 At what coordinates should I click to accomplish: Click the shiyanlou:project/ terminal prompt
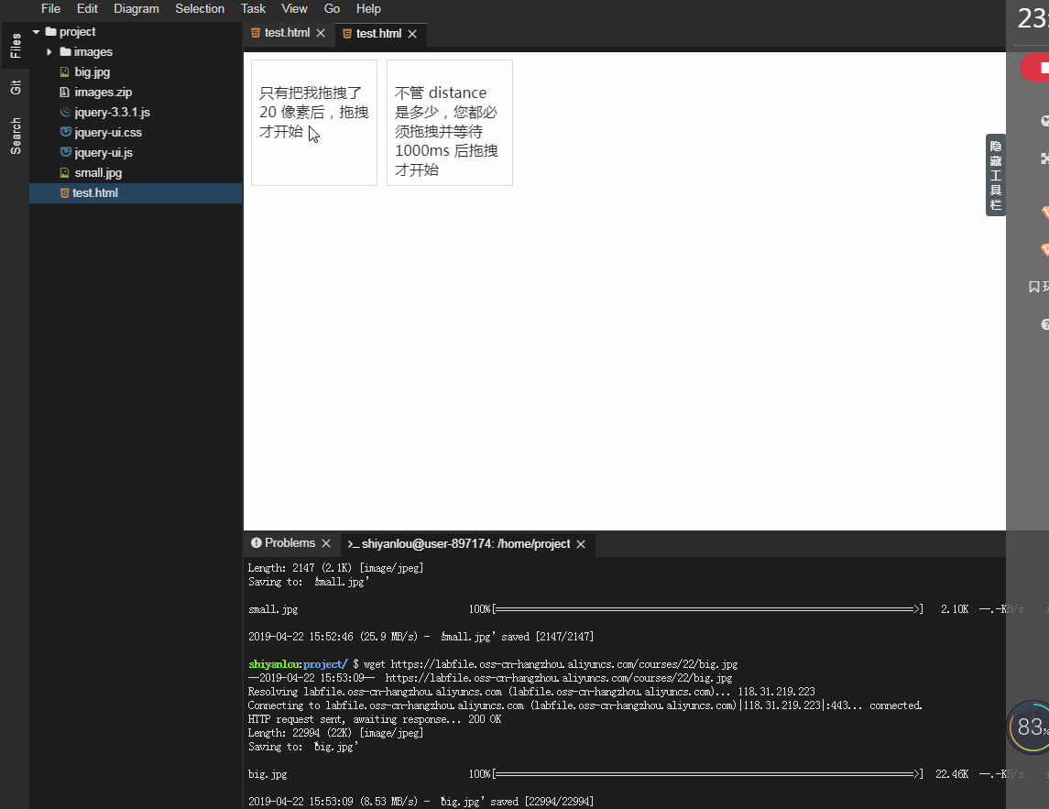pos(298,664)
